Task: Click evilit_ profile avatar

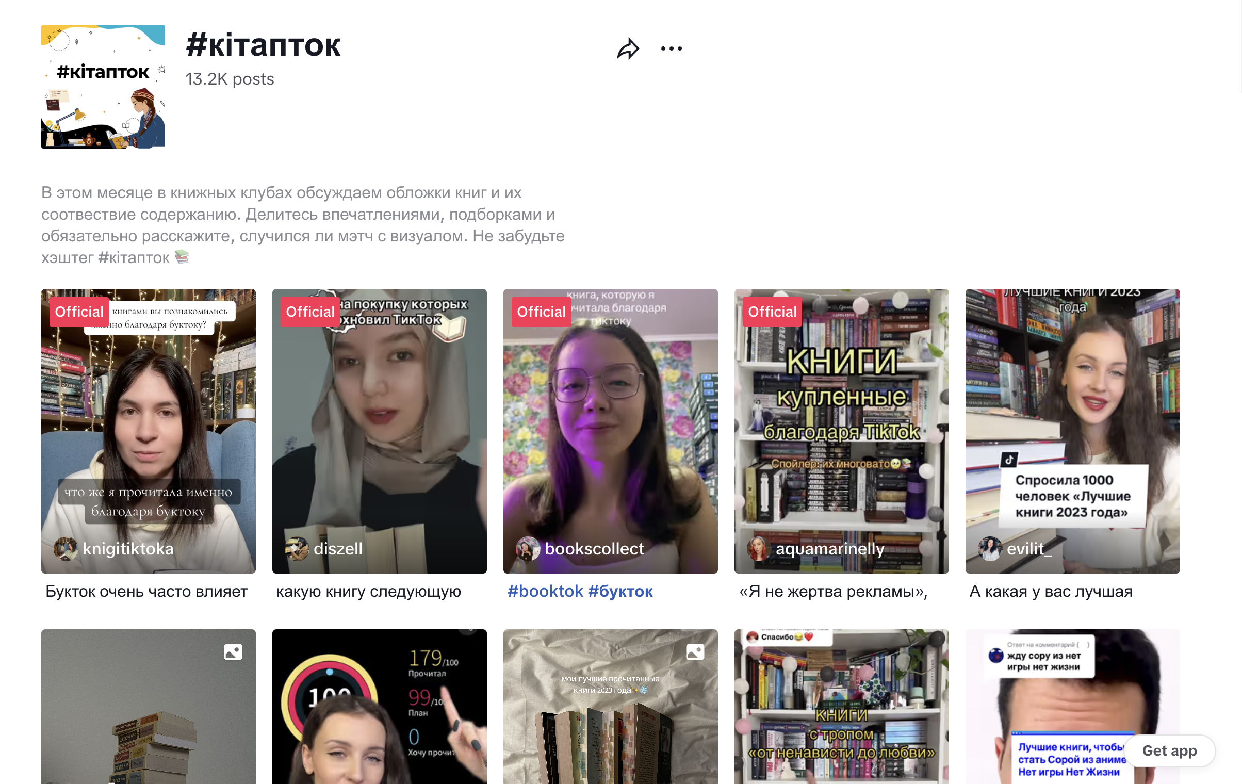Action: (x=990, y=549)
